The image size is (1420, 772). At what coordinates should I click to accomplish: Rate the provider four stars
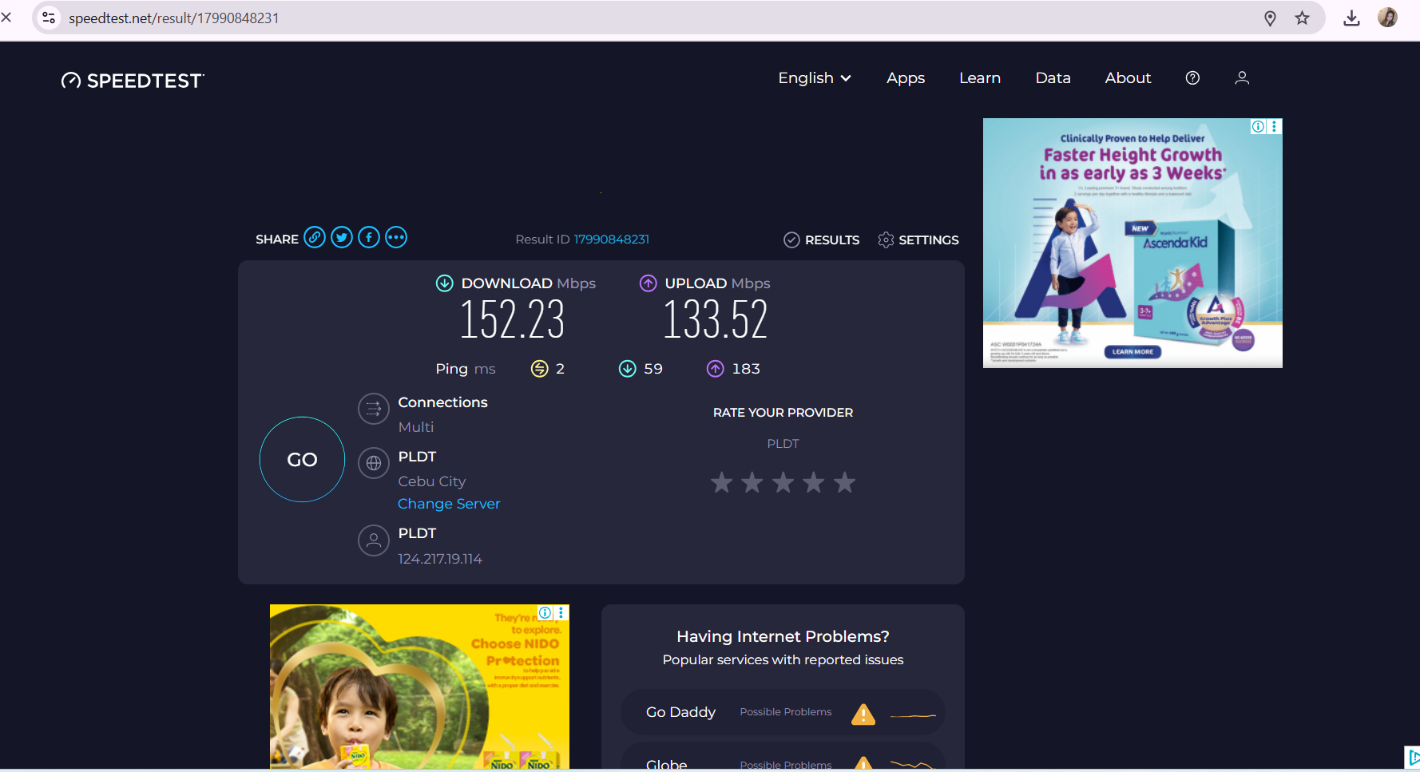coord(814,482)
